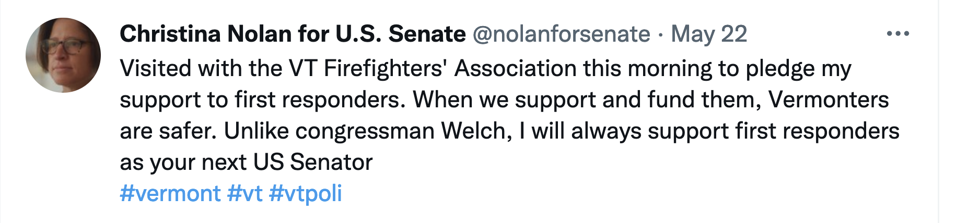
Task: Open the tweet's three-dot More menu
Action: [x=897, y=34]
